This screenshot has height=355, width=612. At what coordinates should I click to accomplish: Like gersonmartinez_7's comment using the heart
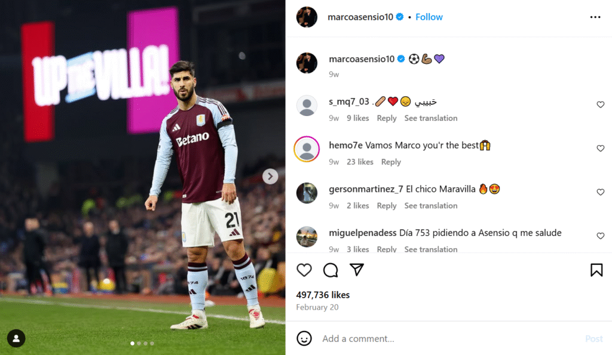coord(600,192)
